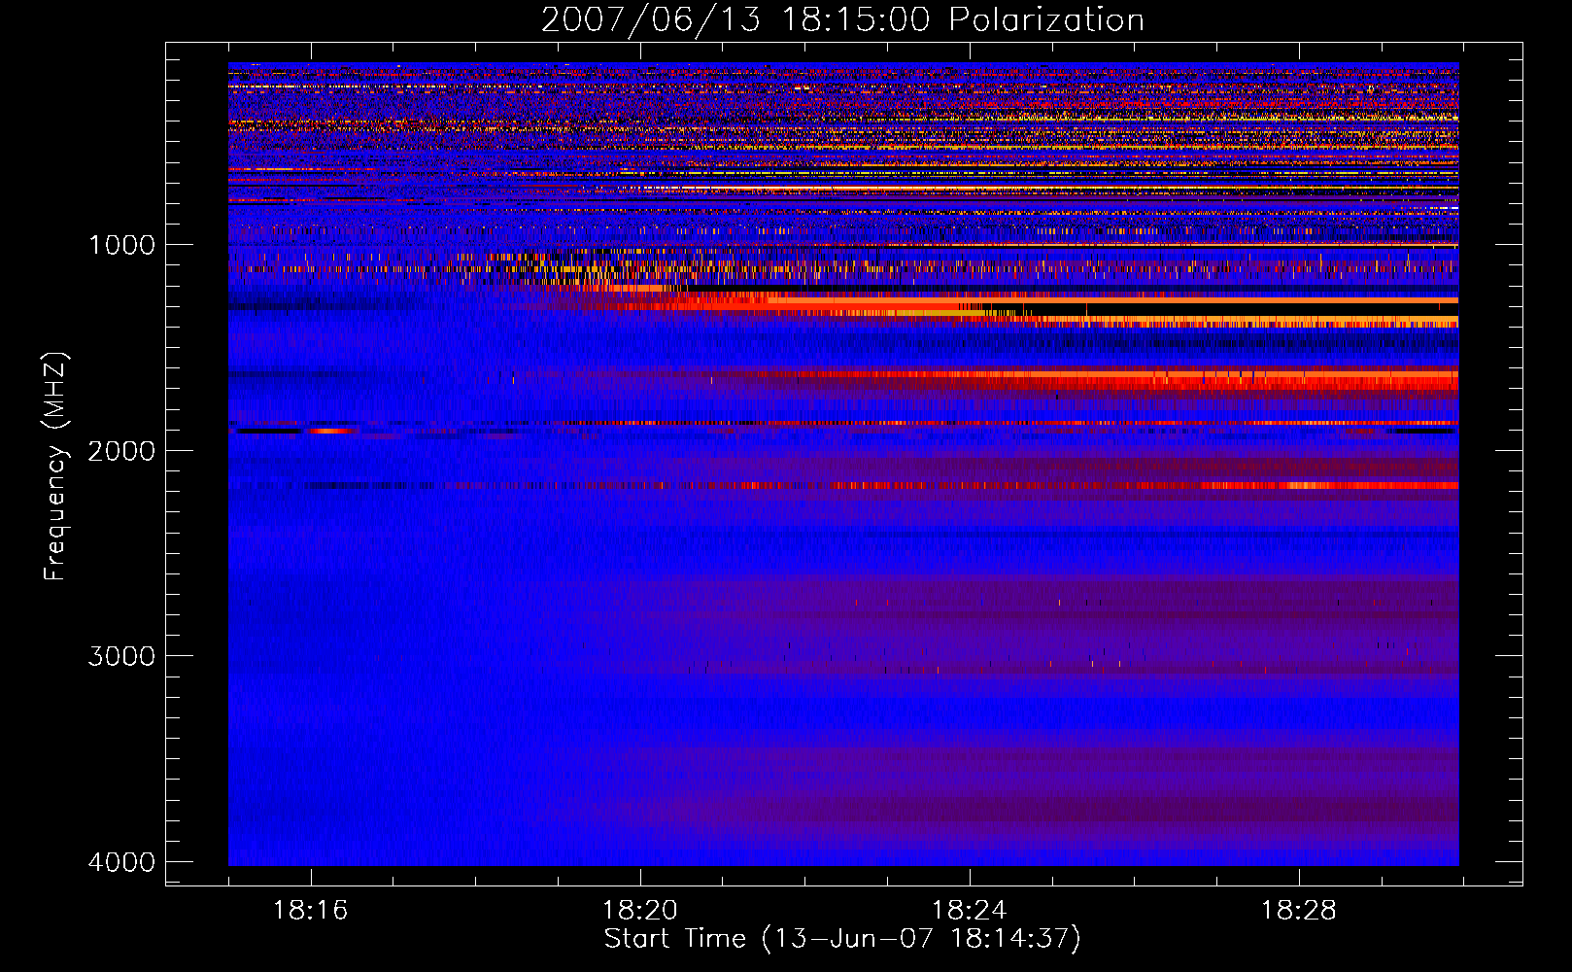Click the 18:16 time tick label
Viewport: 1572px width, 972px height.
click(311, 911)
